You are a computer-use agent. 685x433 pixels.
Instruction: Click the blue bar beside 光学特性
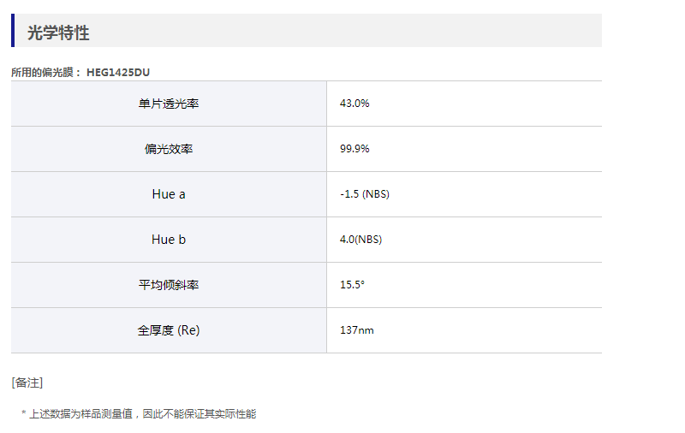click(x=13, y=31)
